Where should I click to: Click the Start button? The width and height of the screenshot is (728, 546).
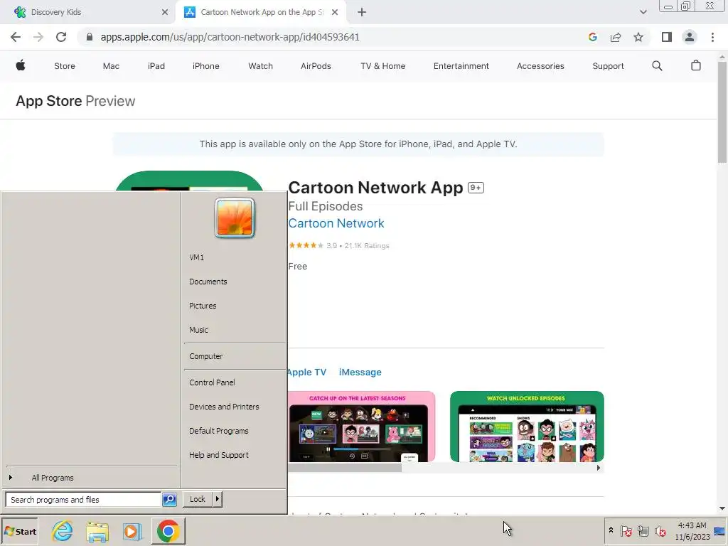(19, 531)
